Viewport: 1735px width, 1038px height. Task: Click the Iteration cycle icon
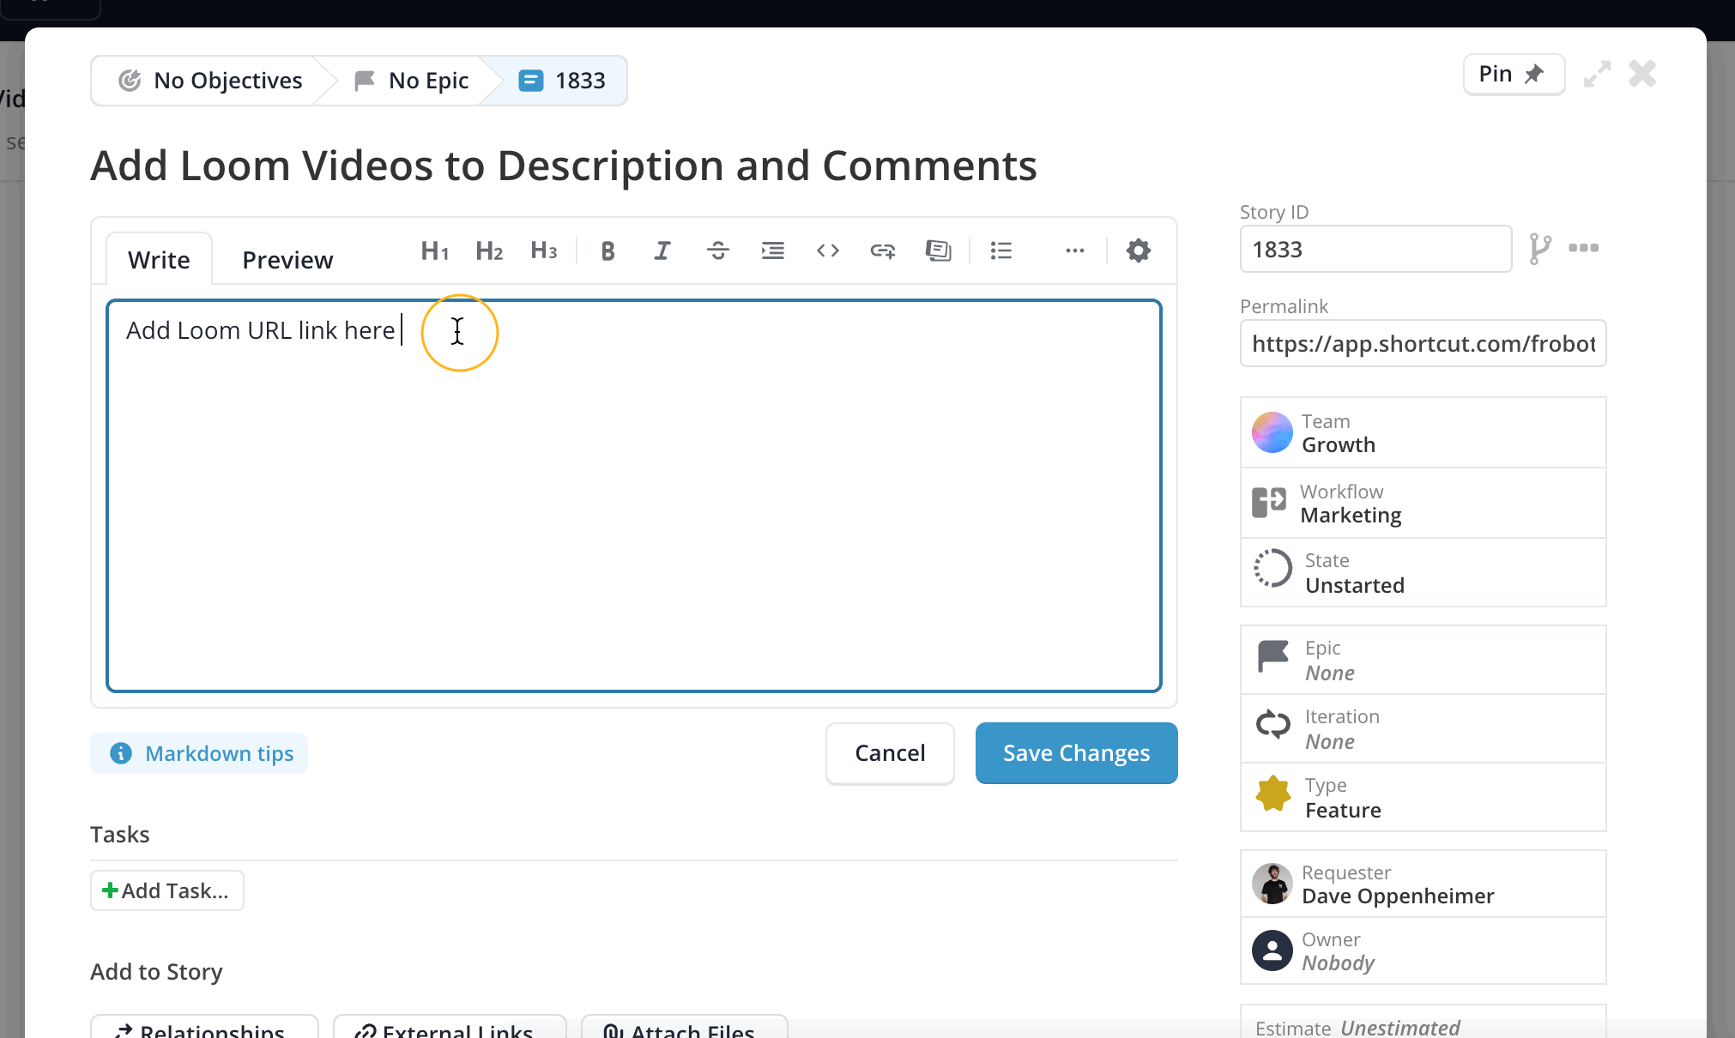pyautogui.click(x=1273, y=724)
